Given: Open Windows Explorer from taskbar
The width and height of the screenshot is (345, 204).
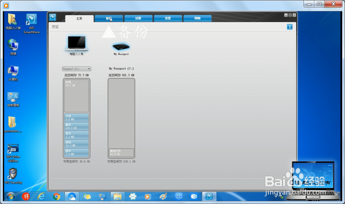Looking at the screenshot, I should (x=118, y=196).
